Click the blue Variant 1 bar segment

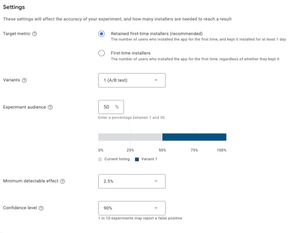[x=194, y=137]
